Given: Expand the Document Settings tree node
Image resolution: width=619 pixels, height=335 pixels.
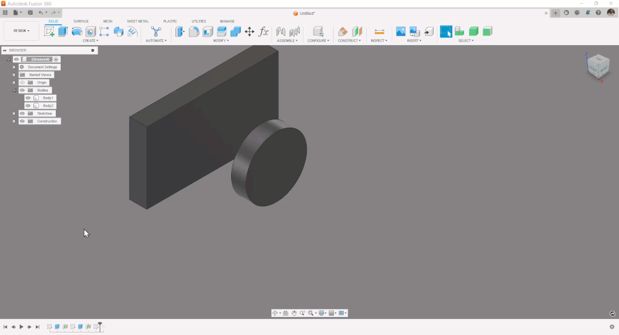Looking at the screenshot, I should 14,67.
